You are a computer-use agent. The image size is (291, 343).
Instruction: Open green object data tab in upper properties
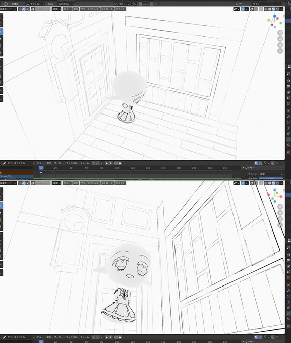[x=288, y=139]
